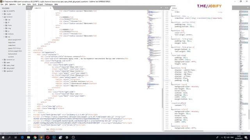Click the FOLDERS sidebar heading
The image size is (250, 140).
5,8
